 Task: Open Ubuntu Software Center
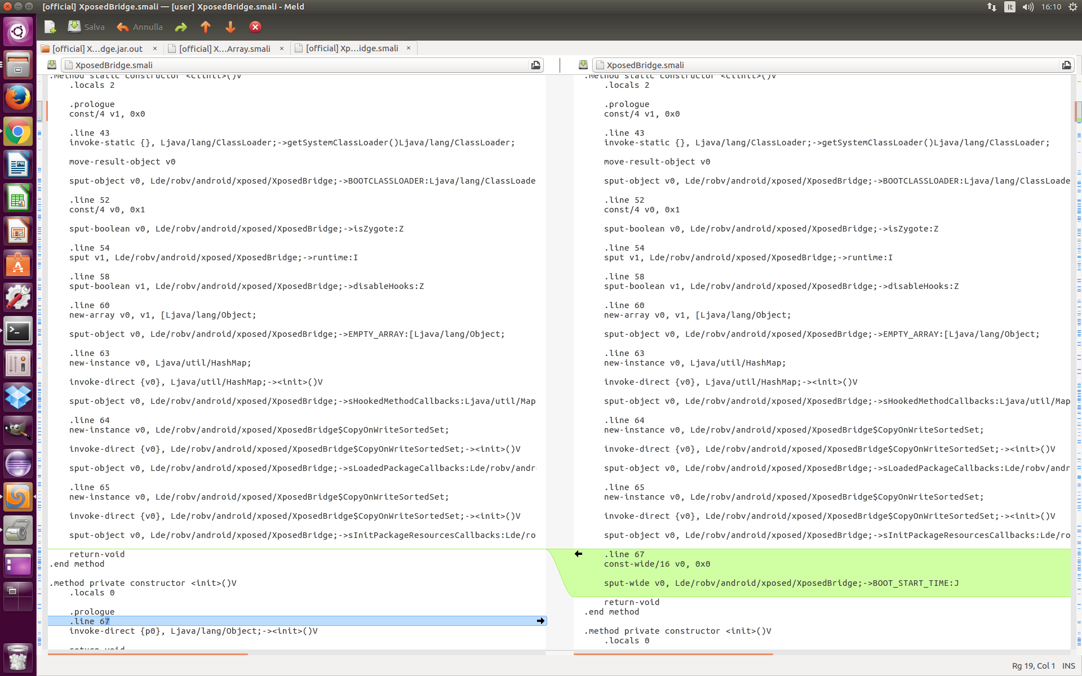click(18, 265)
